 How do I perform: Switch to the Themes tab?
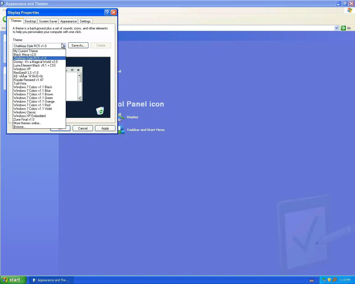tap(16, 21)
